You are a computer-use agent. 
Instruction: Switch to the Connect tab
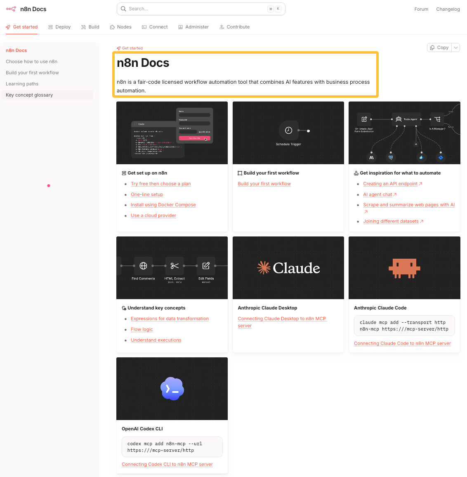[155, 27]
